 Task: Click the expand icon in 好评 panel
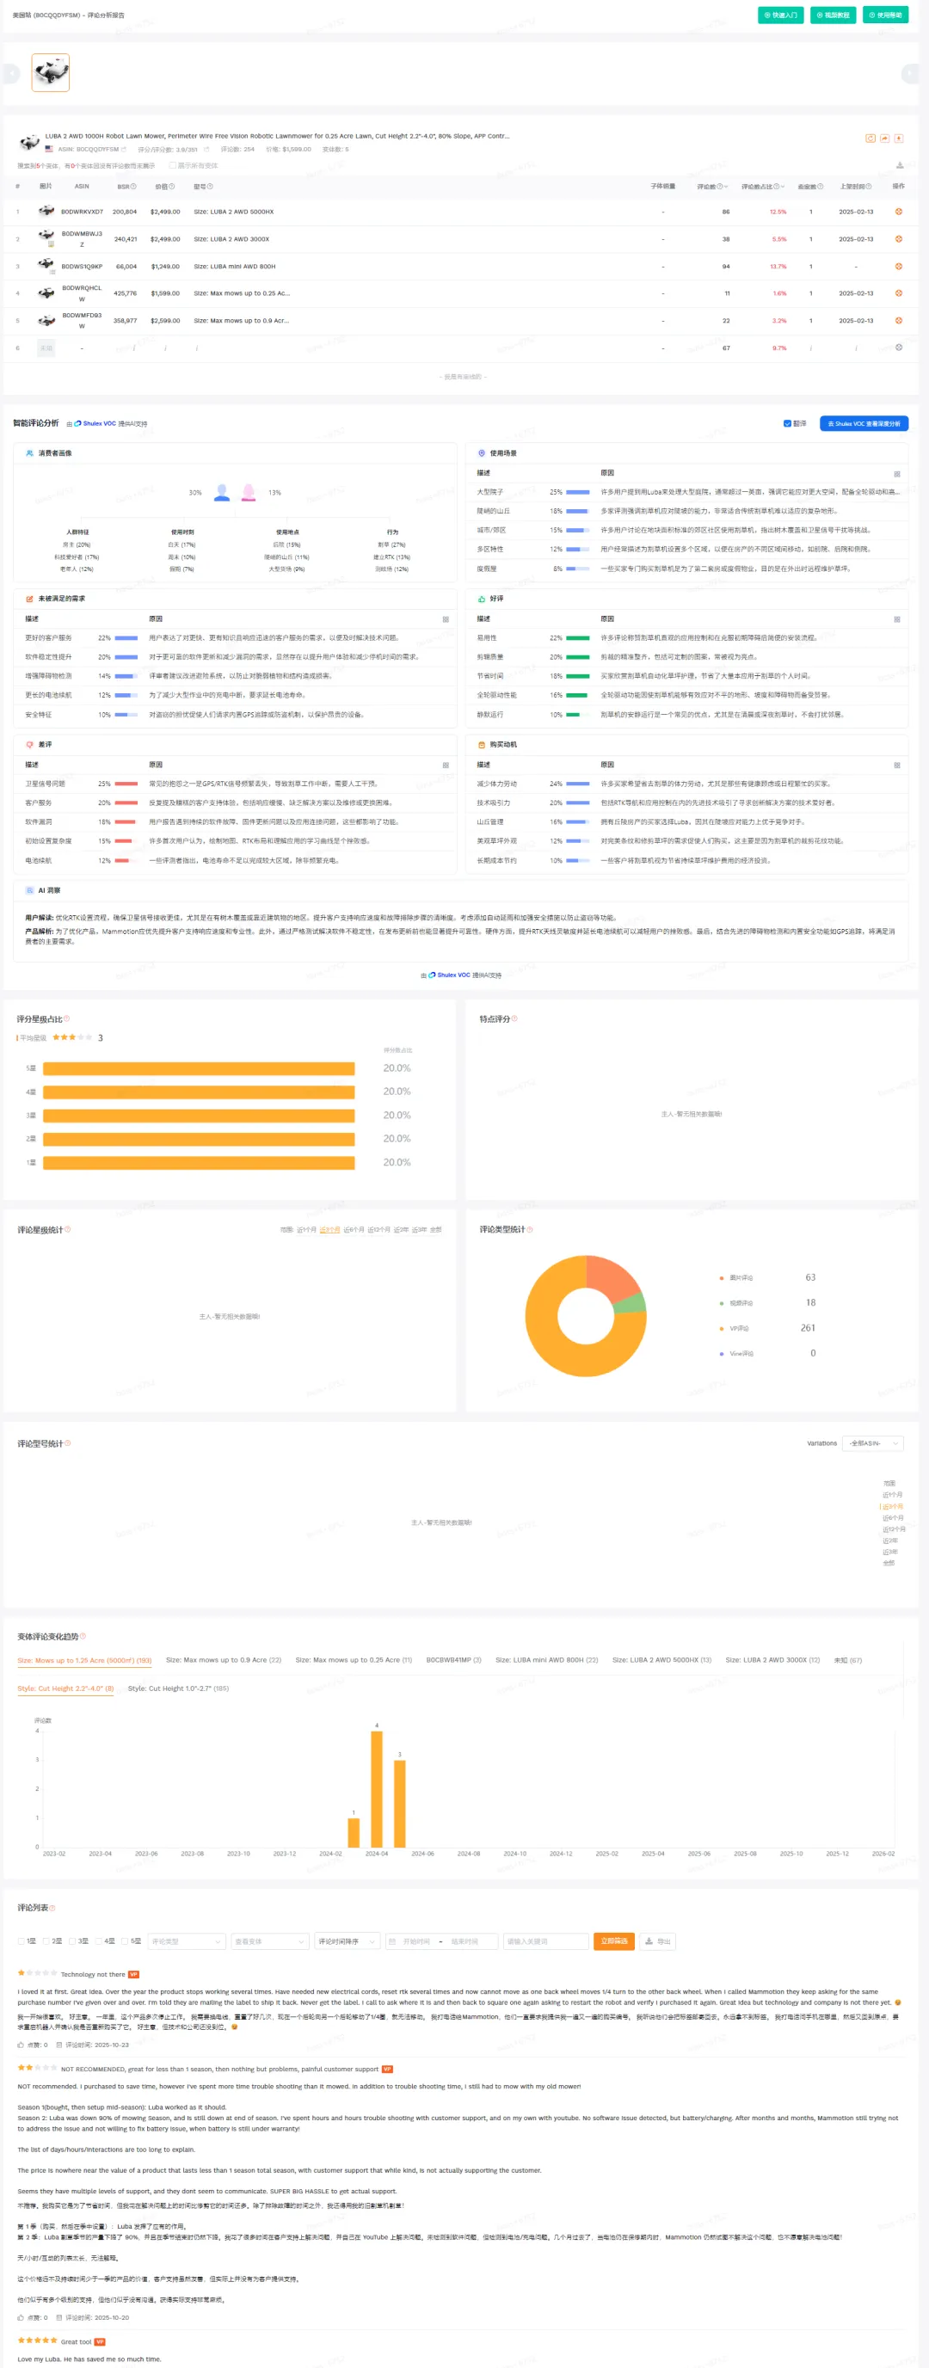point(897,619)
